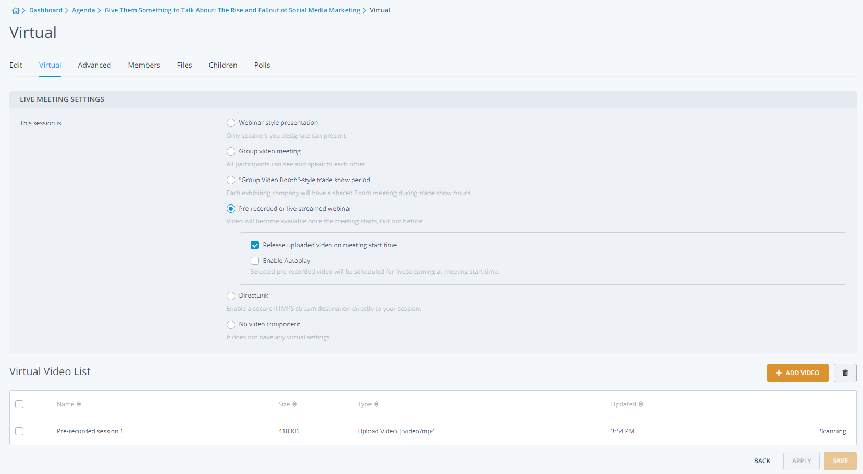Tick checkbox for Pre-recorded session 1 row
This screenshot has width=863, height=474.
click(x=19, y=431)
